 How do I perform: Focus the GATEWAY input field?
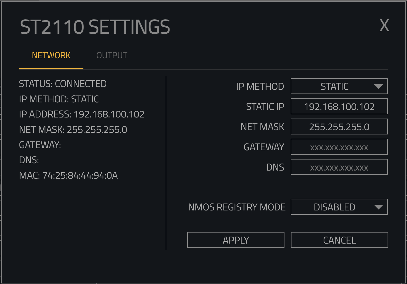pos(339,147)
